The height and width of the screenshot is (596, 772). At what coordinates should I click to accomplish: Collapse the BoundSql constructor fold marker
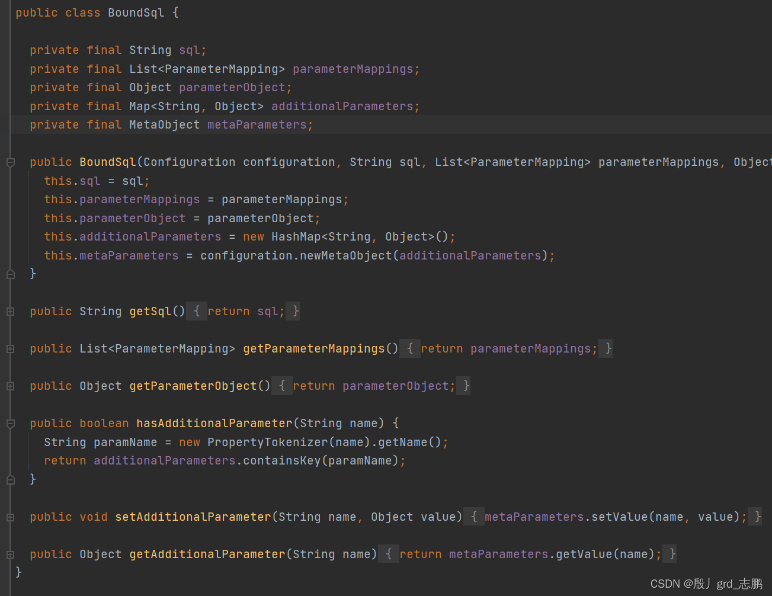pos(10,162)
